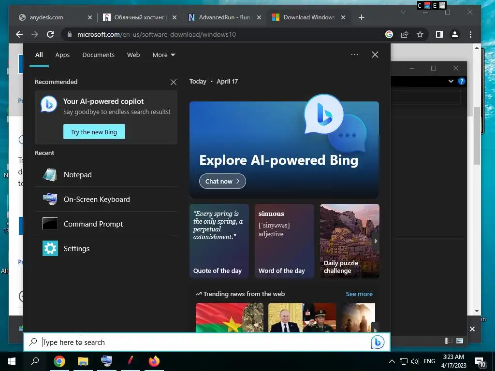The width and height of the screenshot is (495, 371).
Task: Switch to the anydesk.com browser tab
Action: [56, 17]
